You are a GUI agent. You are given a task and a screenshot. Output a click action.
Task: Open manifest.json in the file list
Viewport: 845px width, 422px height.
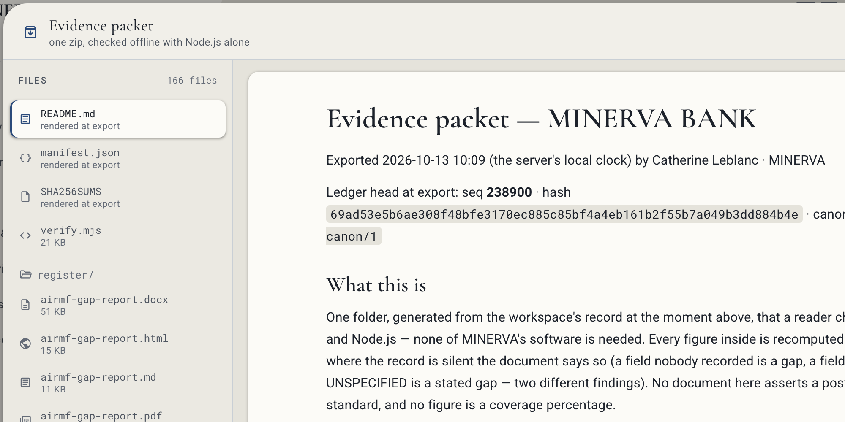click(118, 158)
